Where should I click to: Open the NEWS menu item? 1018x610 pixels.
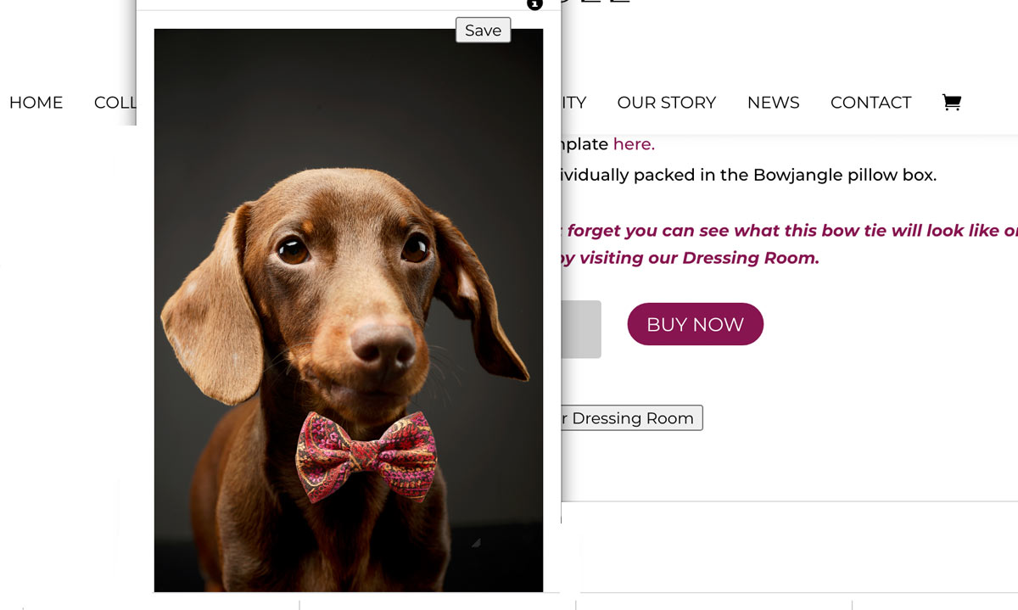tap(773, 103)
